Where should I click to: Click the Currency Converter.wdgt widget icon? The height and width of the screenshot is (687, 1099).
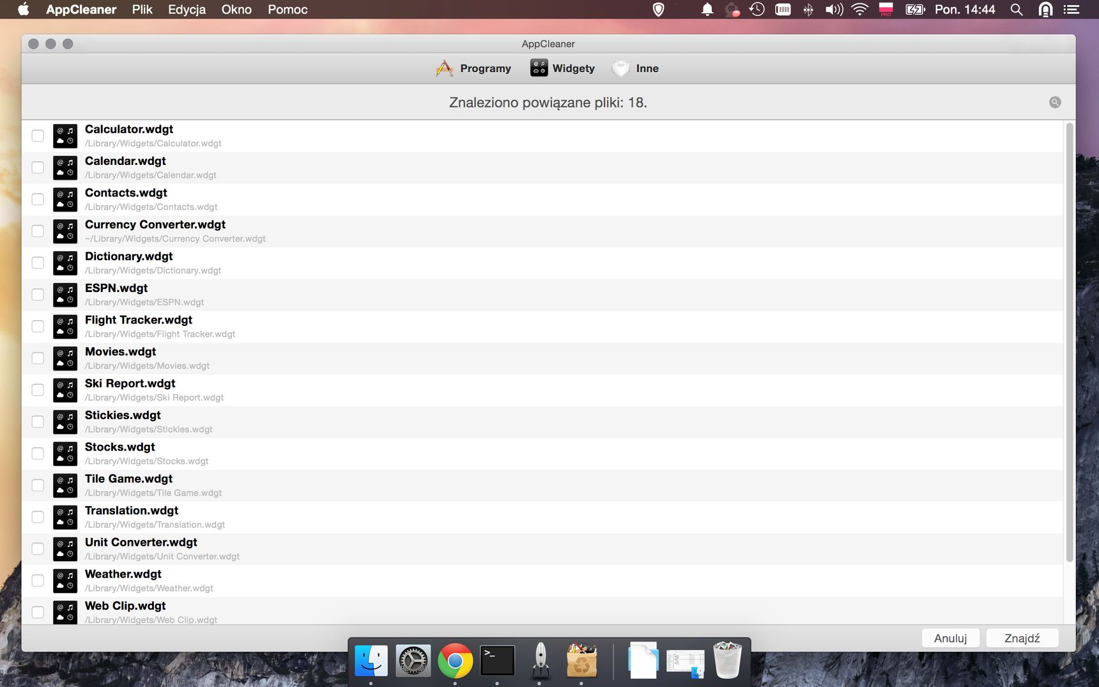click(65, 231)
